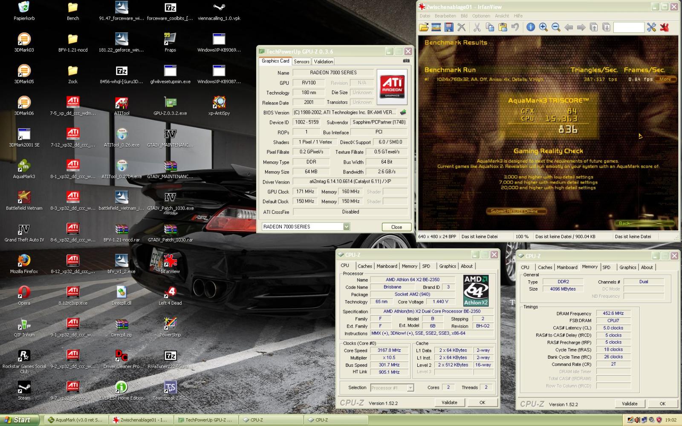Open Bild menu in IrfanView
Screen dimensions: 682x426
464,16
